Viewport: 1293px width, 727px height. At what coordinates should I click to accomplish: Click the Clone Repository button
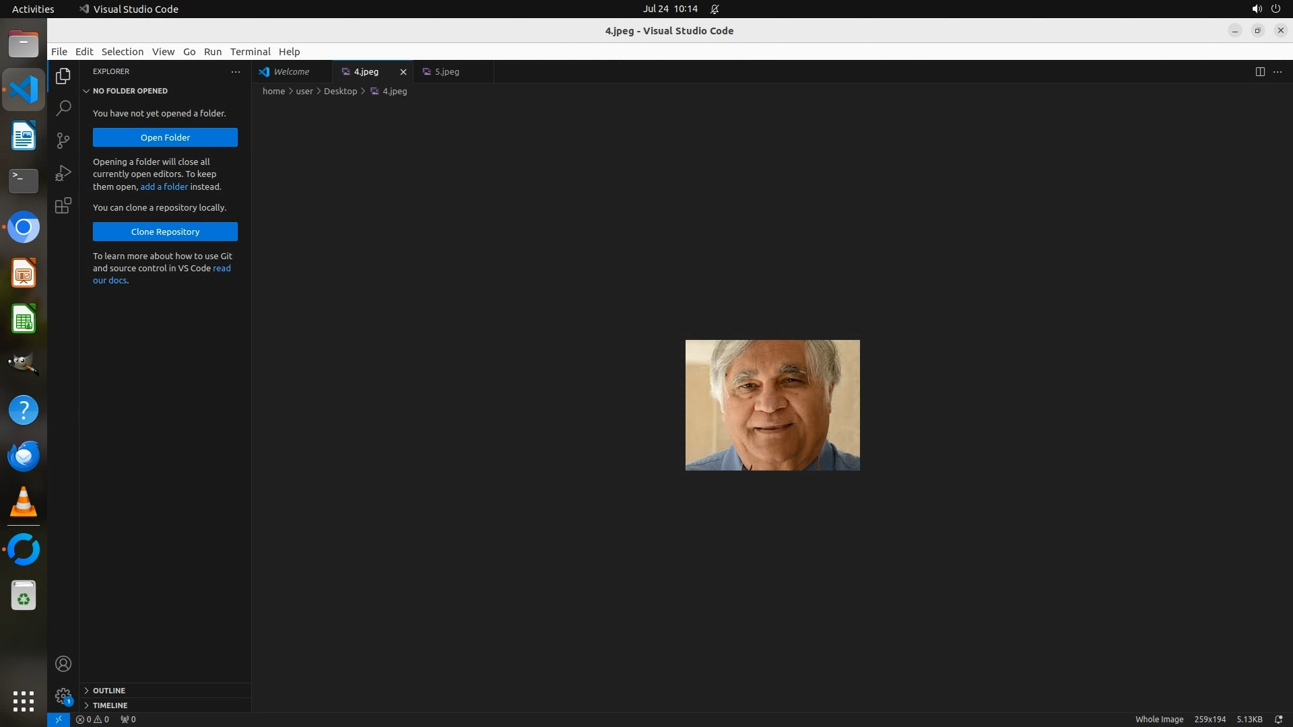(165, 232)
